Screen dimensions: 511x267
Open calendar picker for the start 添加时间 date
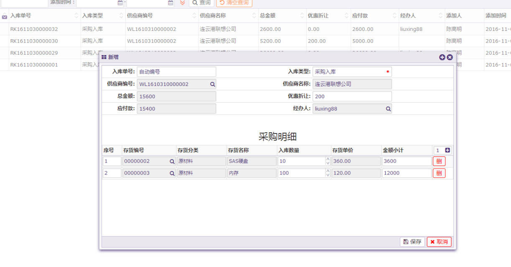pyautogui.click(x=120, y=3)
